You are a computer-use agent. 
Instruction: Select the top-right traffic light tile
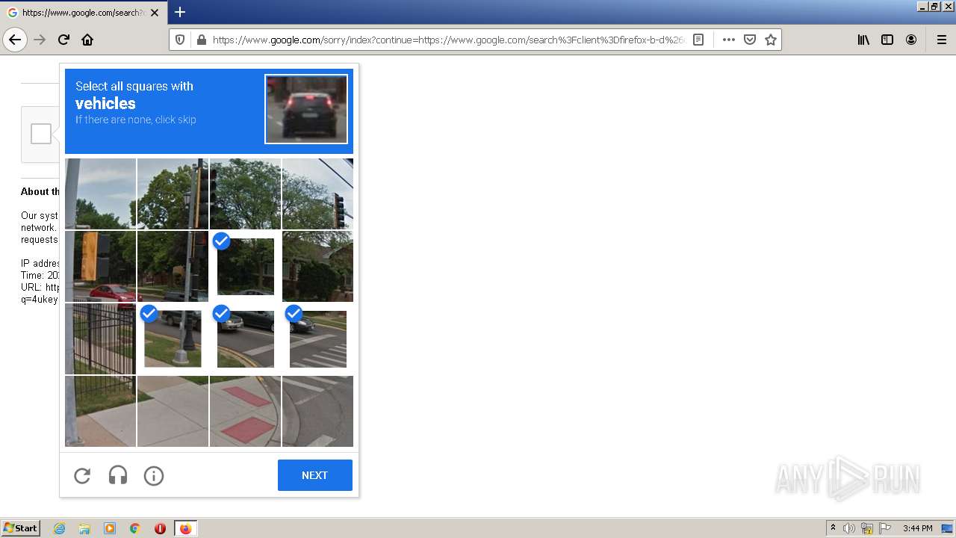[317, 194]
